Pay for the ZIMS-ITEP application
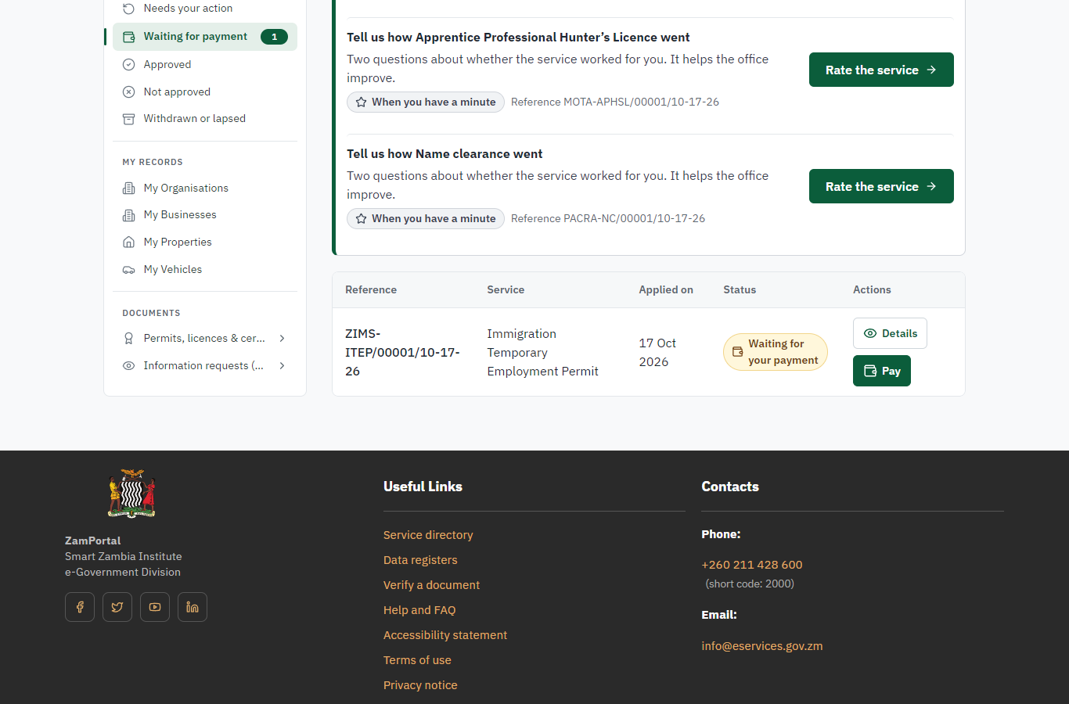 coord(882,371)
